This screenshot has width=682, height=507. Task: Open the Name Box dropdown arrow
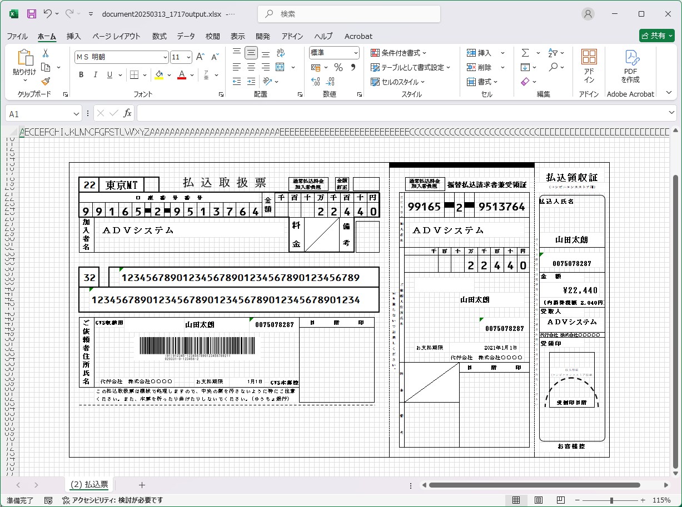(76, 114)
